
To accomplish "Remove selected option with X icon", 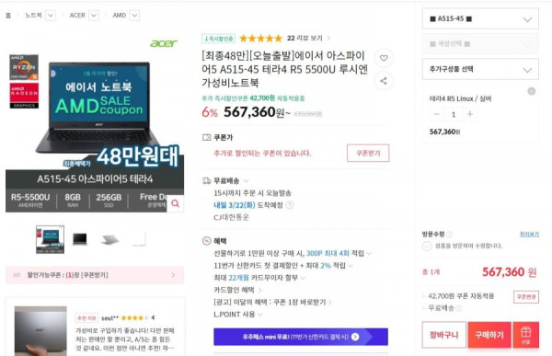I will 531,91.
